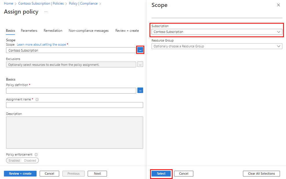Open the Scope picker ellipsis button

pos(140,50)
